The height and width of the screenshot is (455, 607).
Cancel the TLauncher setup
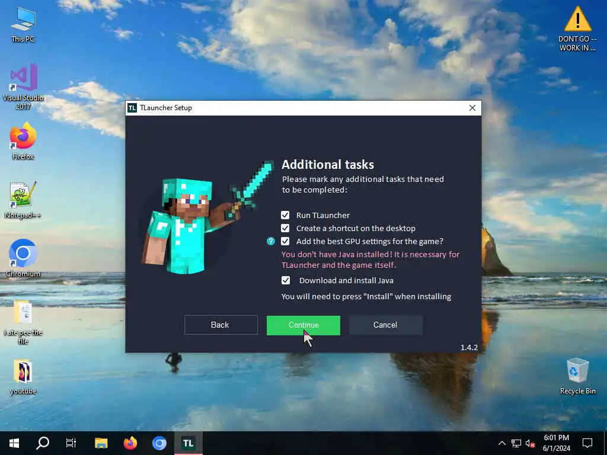(385, 325)
